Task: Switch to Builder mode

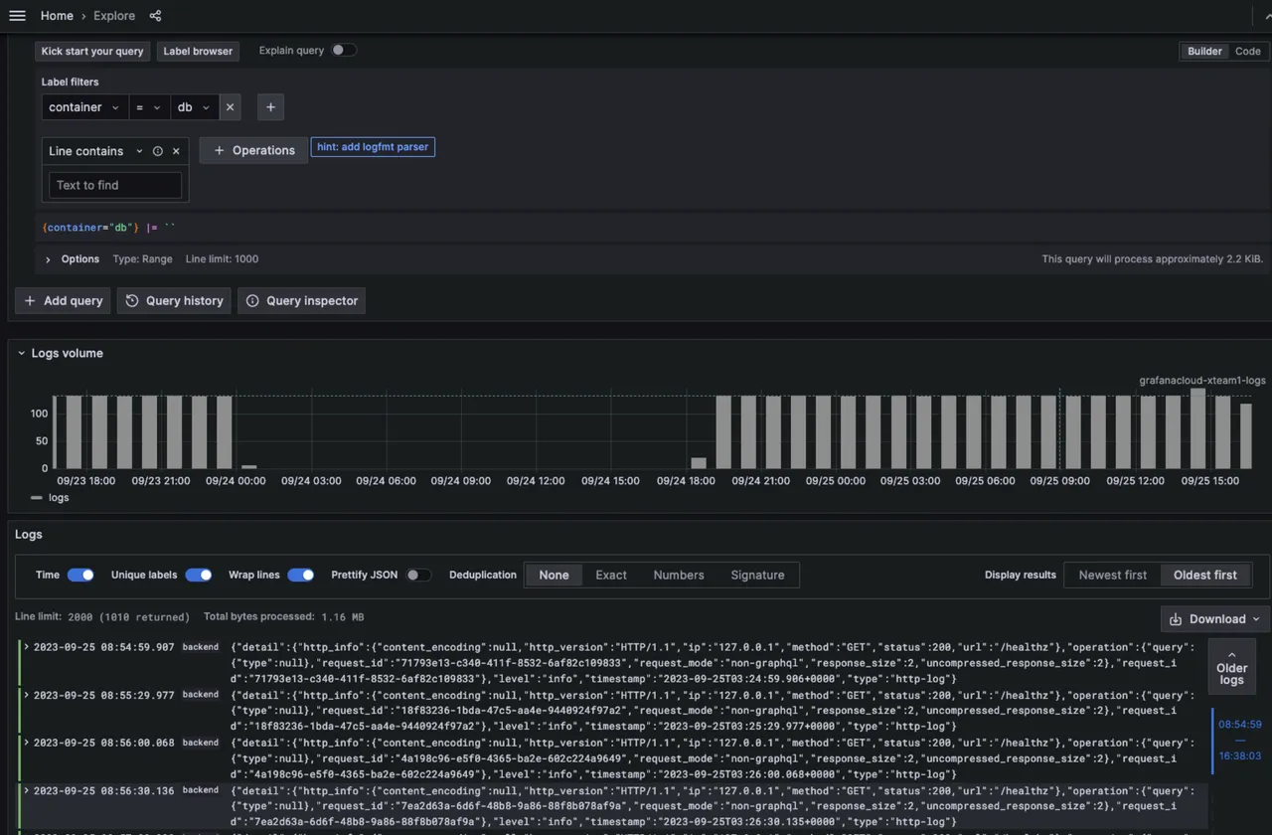Action: (1204, 52)
